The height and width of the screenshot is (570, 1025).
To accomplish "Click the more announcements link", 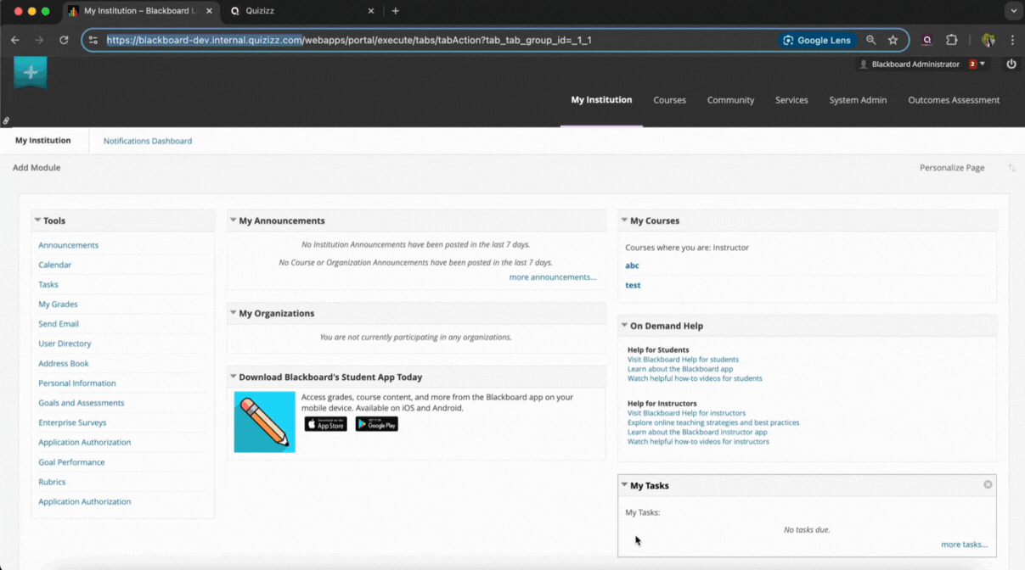I will (x=553, y=277).
